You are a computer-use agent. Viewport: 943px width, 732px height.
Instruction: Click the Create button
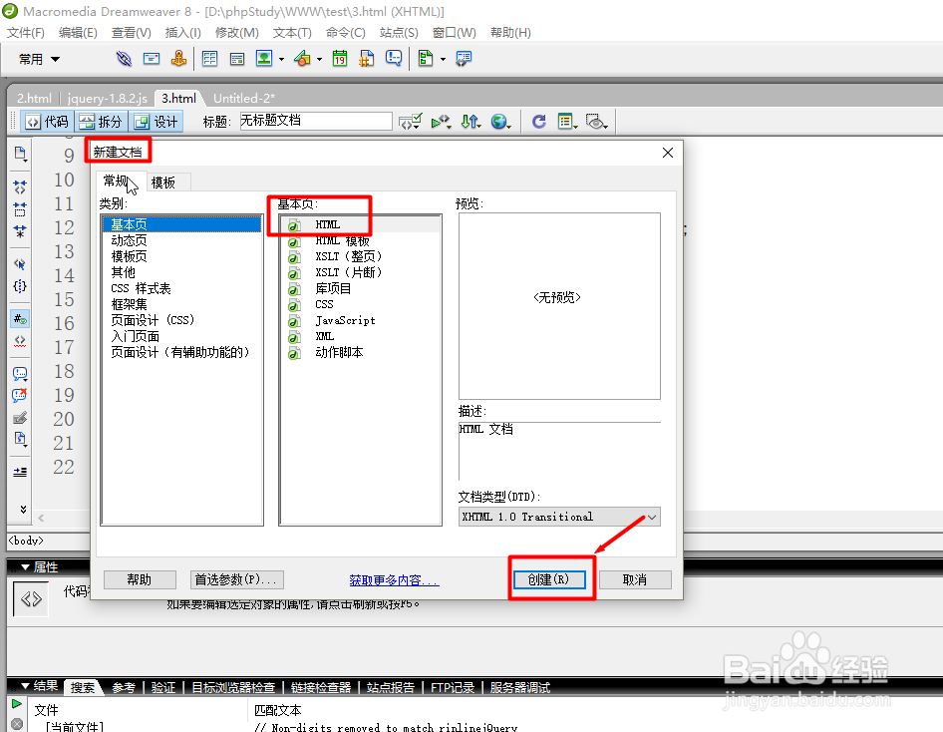(548, 579)
